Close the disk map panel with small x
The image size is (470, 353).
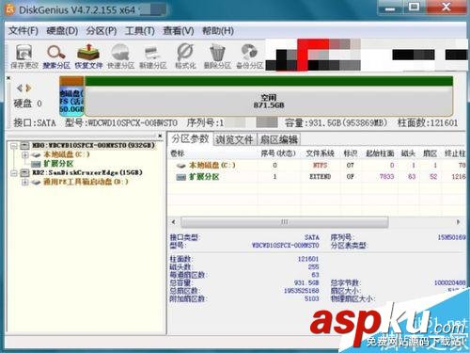click(x=8, y=78)
